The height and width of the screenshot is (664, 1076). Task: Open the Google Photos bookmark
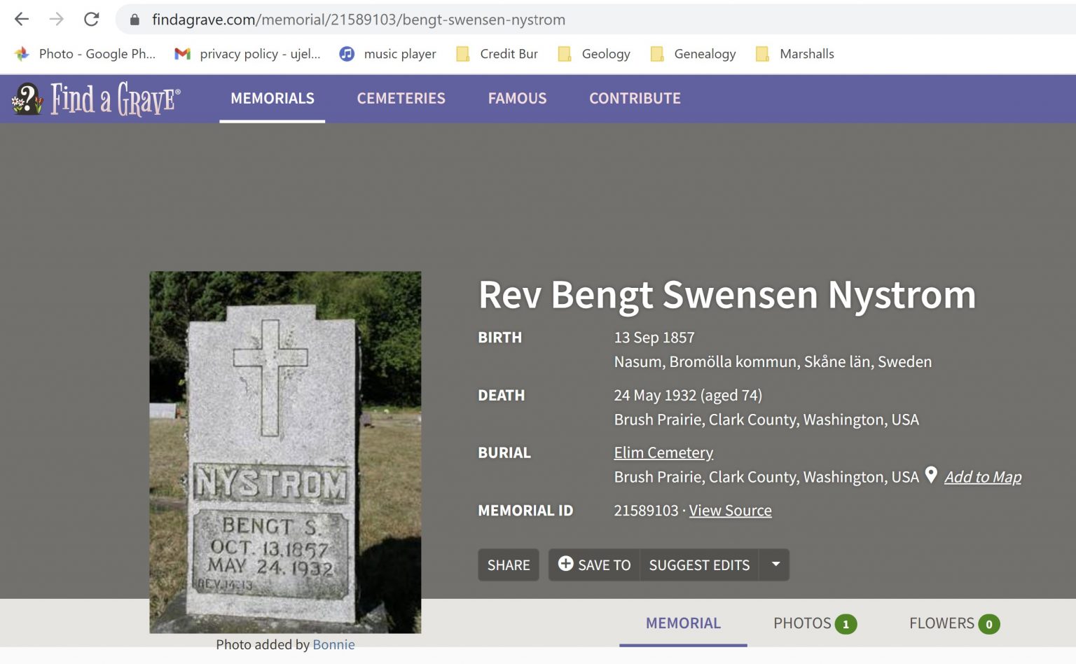(84, 53)
